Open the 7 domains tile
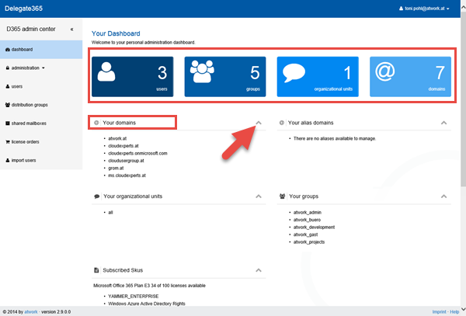This screenshot has height=316, width=466. pyautogui.click(x=410, y=77)
